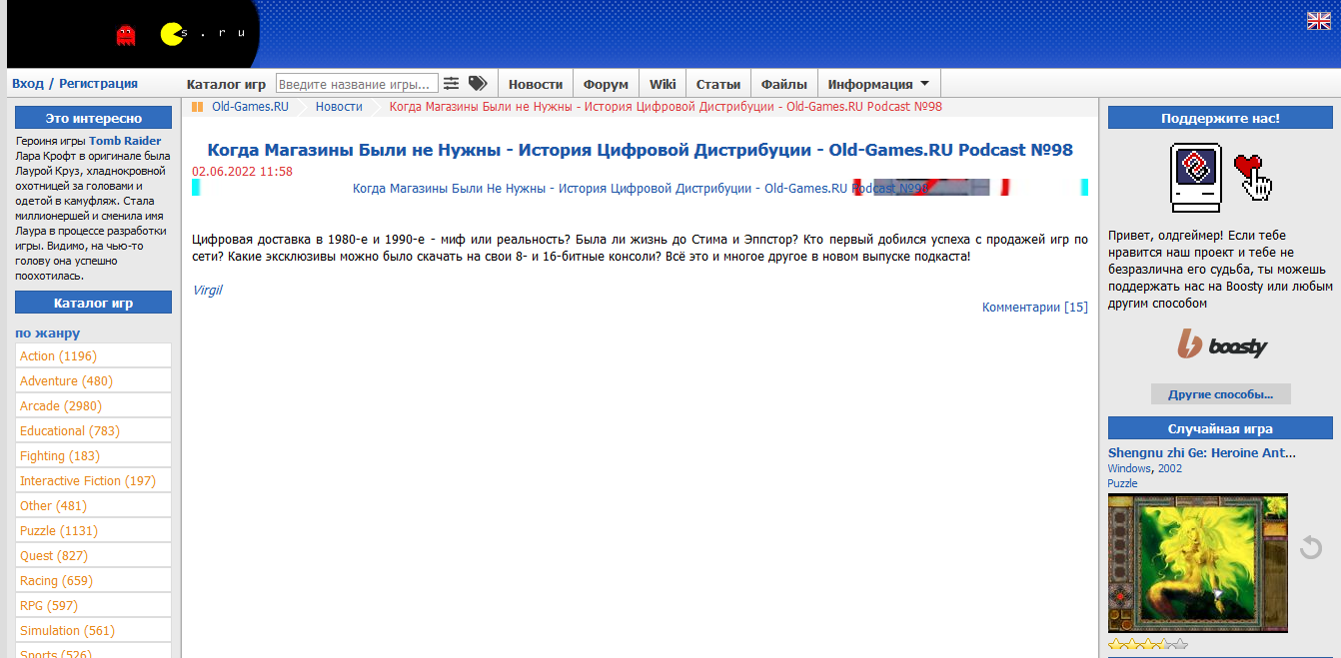Expand the Информация dropdown menu
Screen dimensions: 1341x658
click(x=878, y=84)
